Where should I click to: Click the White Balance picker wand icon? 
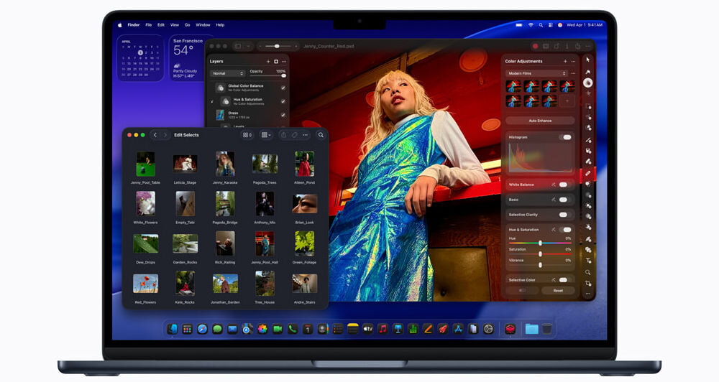(x=554, y=185)
